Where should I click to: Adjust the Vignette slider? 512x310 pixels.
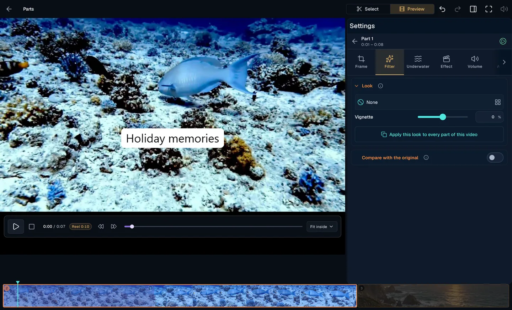(x=443, y=117)
